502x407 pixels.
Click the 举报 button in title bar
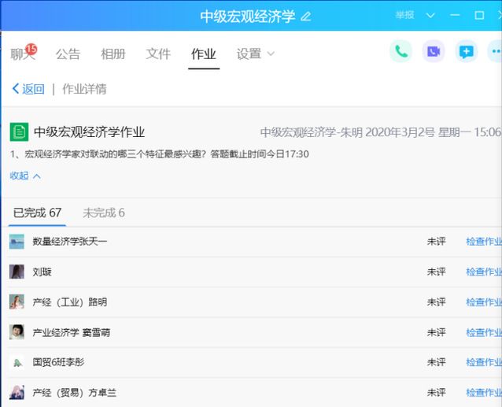point(404,15)
